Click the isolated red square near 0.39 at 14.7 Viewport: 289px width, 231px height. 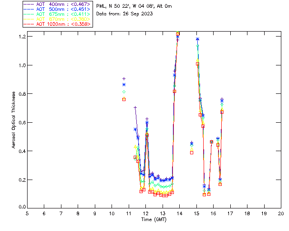pyautogui.click(x=191, y=152)
